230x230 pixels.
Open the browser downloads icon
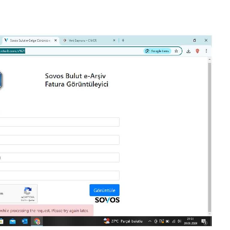click(x=188, y=51)
